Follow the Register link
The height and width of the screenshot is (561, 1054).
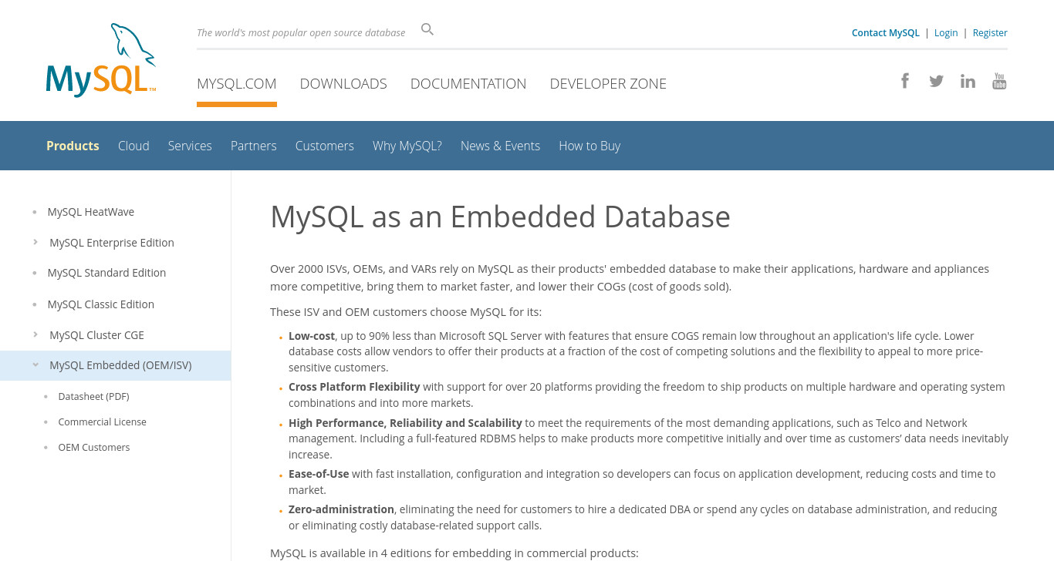pyautogui.click(x=990, y=33)
